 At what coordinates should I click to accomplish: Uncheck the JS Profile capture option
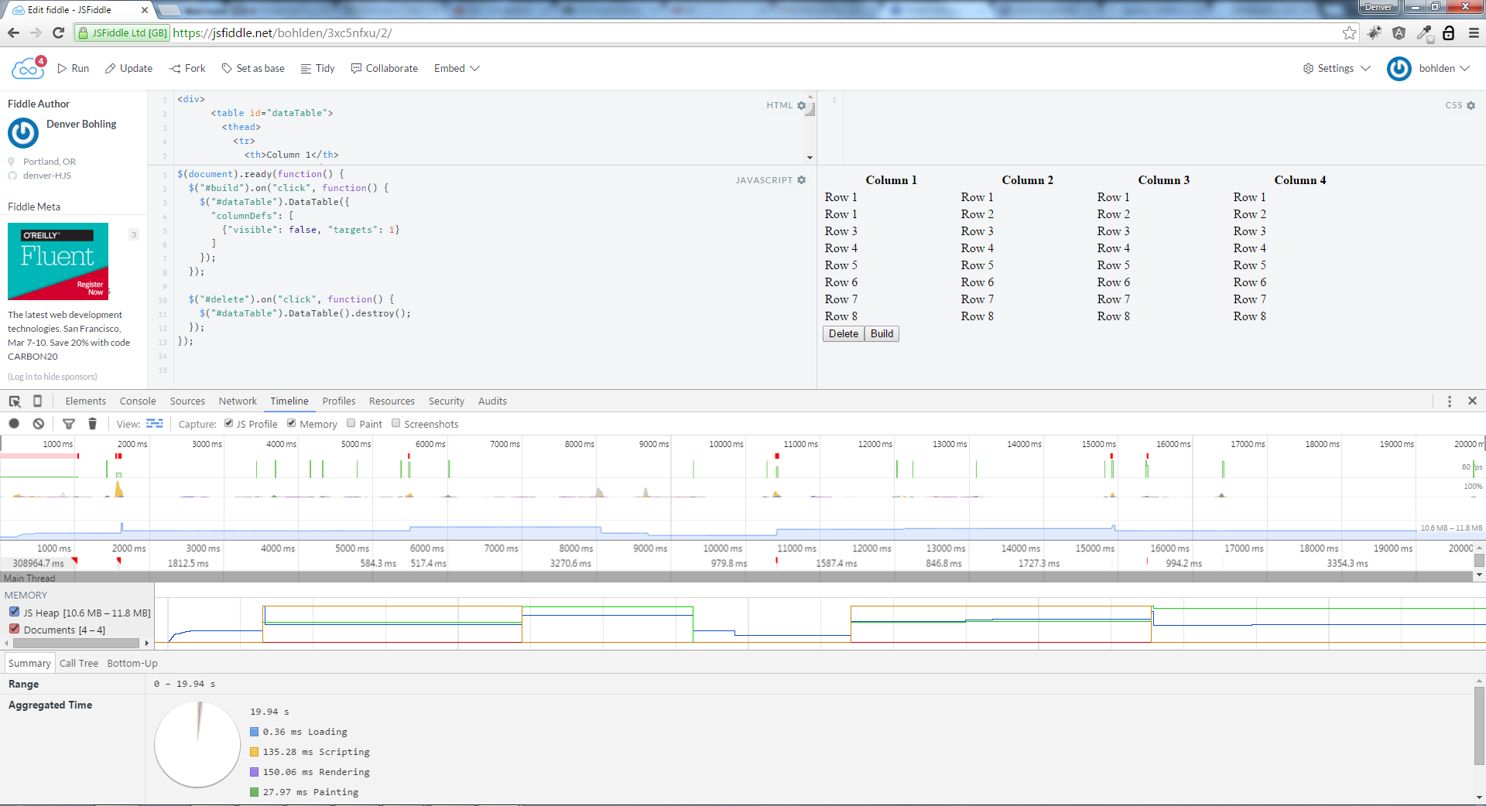point(229,423)
